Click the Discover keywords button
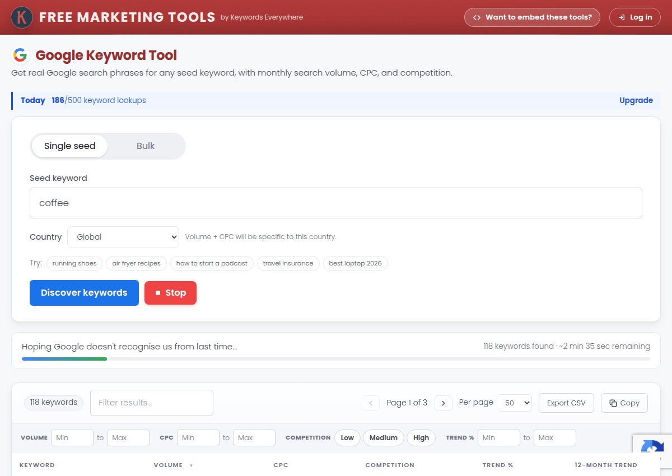Screen dimensions: 672x476 coord(84,293)
